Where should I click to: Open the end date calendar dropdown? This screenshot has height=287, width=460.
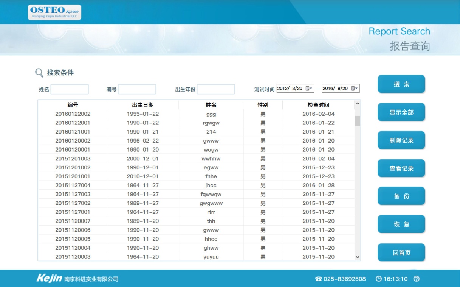355,88
